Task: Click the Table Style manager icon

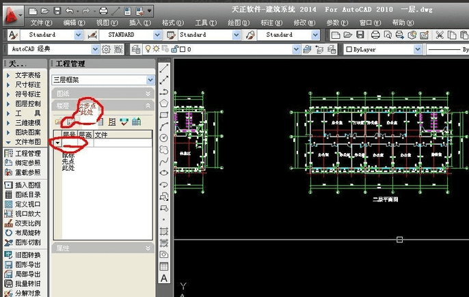Action: [171, 35]
